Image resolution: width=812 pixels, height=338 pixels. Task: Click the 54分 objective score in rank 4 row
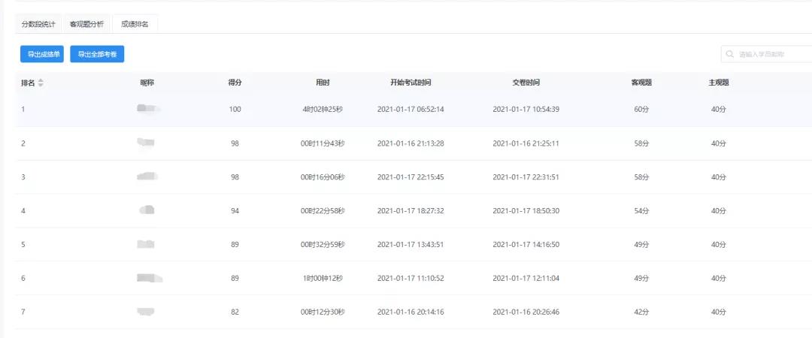[x=641, y=211]
